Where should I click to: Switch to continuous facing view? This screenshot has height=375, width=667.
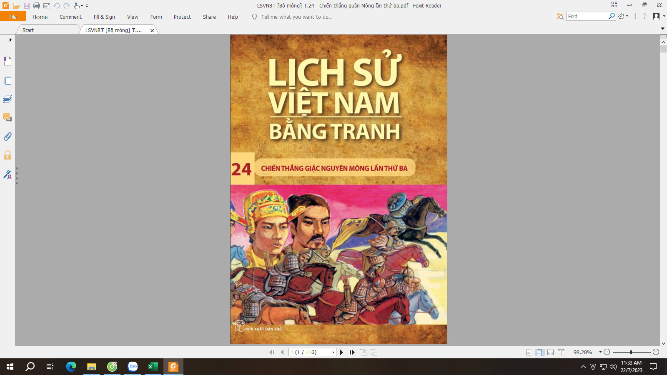[x=562, y=352]
